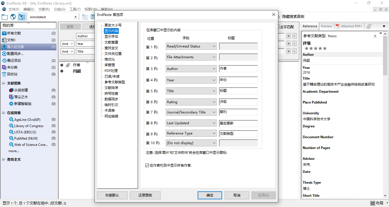The width and height of the screenshot is (389, 207).
Task: Click the paperclip icon in reference panel tabs
Action: [369, 26]
